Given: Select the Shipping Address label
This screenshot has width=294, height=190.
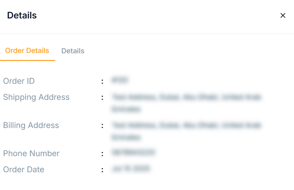Looking at the screenshot, I should pyautogui.click(x=36, y=97).
